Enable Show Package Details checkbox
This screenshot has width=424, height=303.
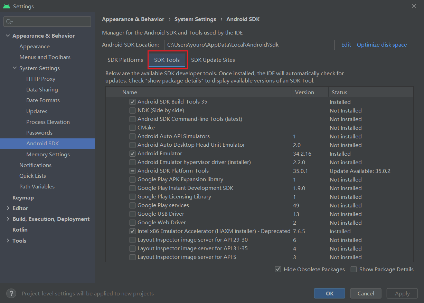354,269
